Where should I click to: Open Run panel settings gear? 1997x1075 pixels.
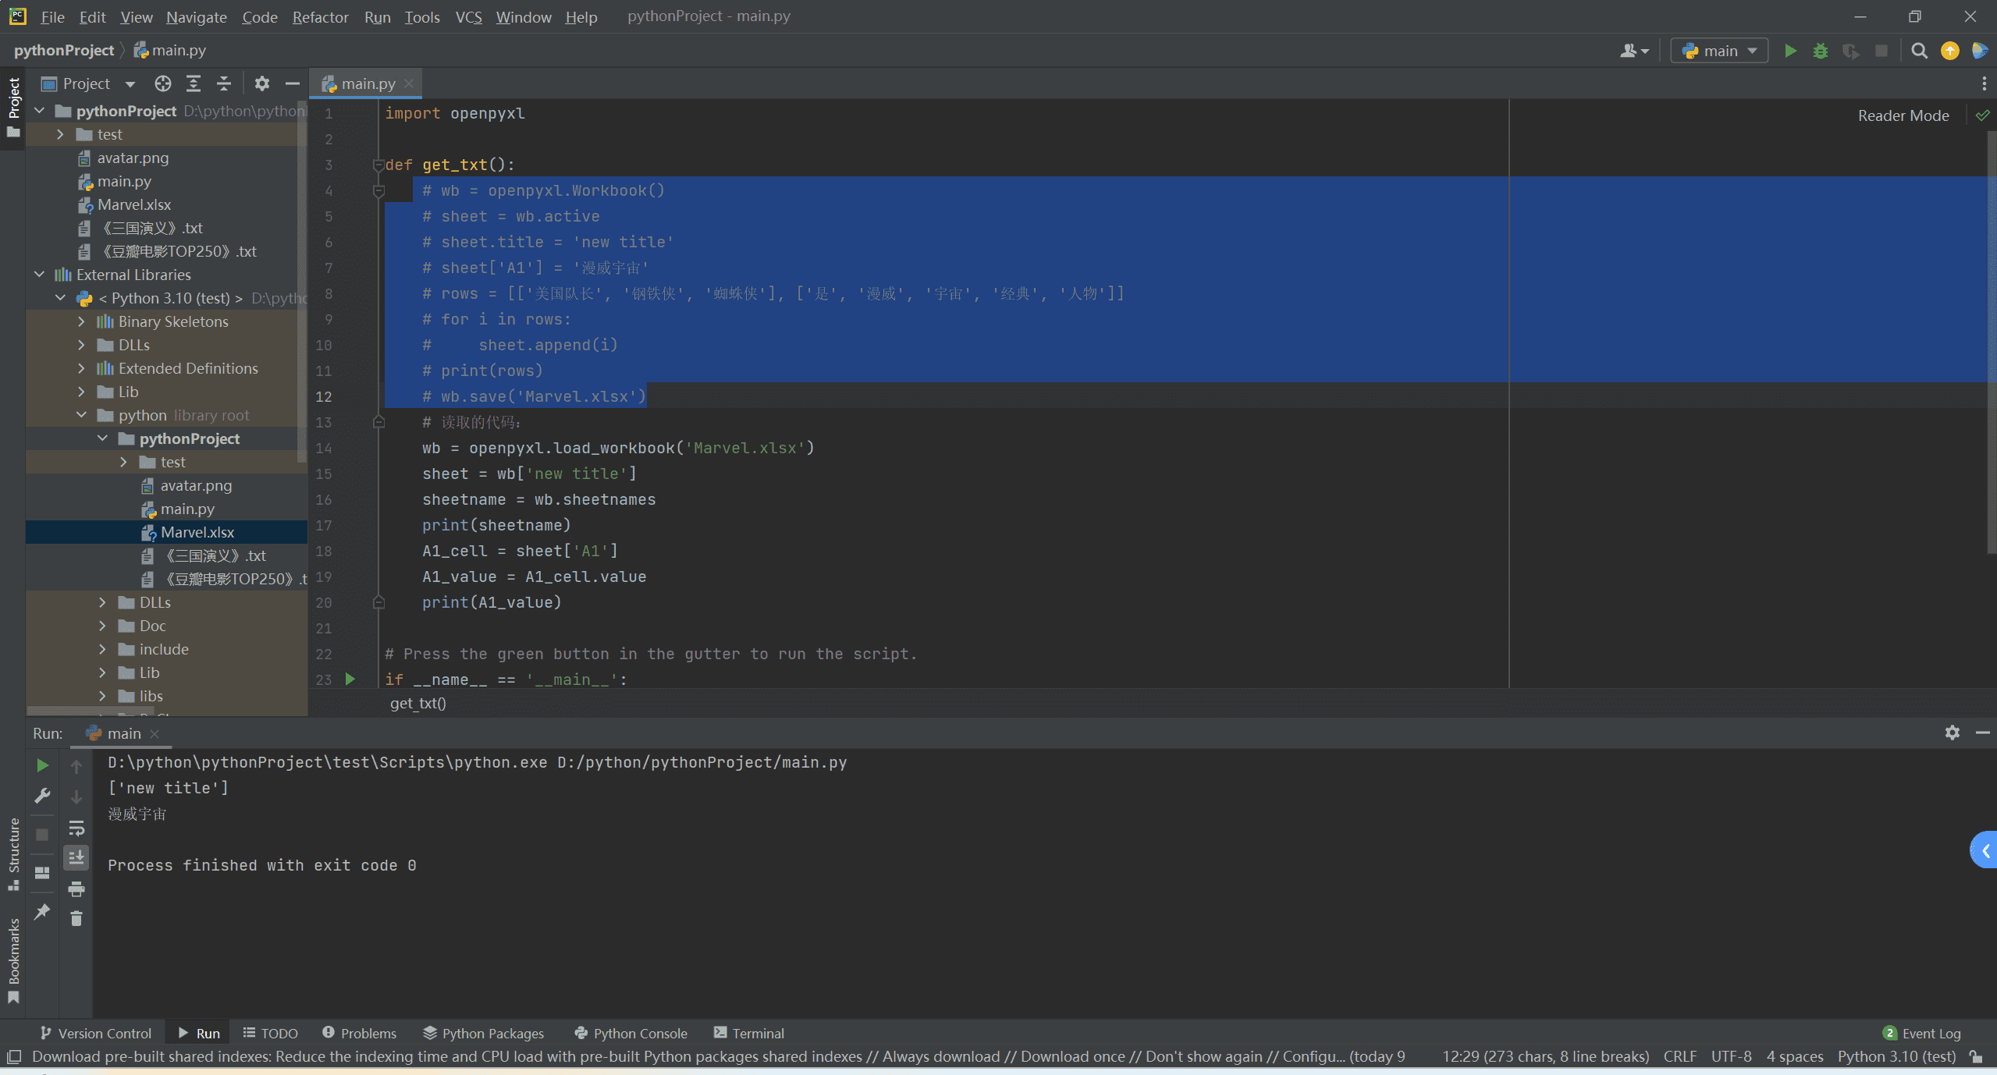[1952, 733]
